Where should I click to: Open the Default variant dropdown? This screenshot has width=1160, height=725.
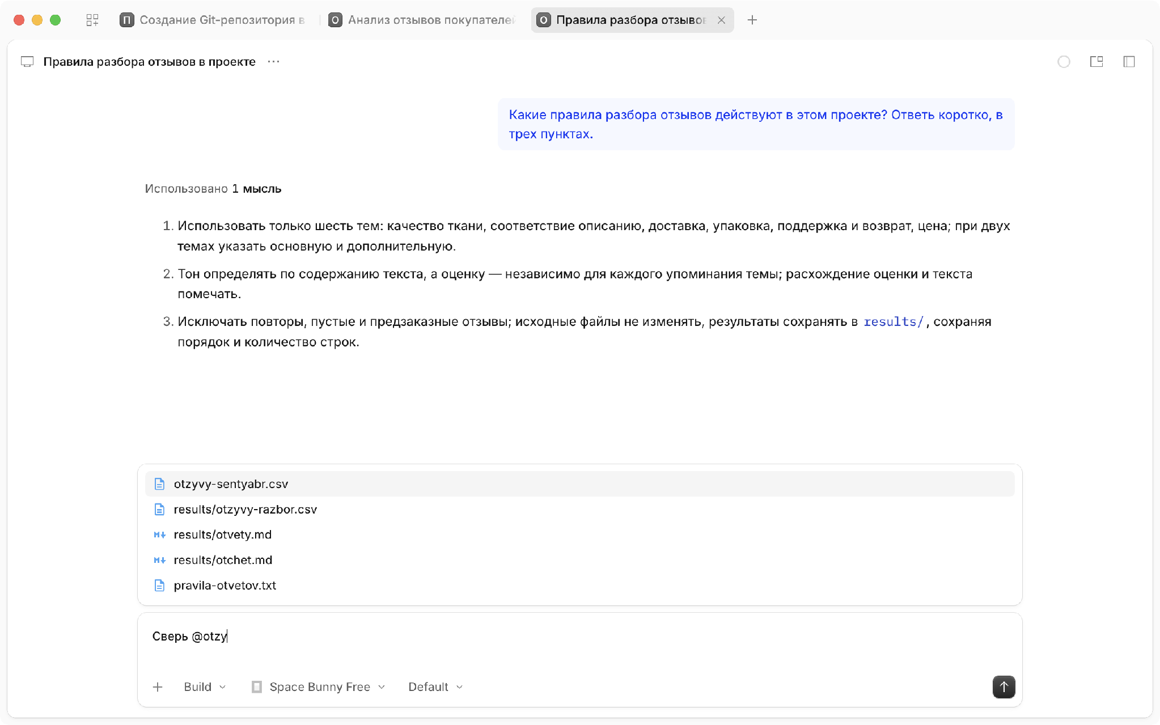pos(435,687)
